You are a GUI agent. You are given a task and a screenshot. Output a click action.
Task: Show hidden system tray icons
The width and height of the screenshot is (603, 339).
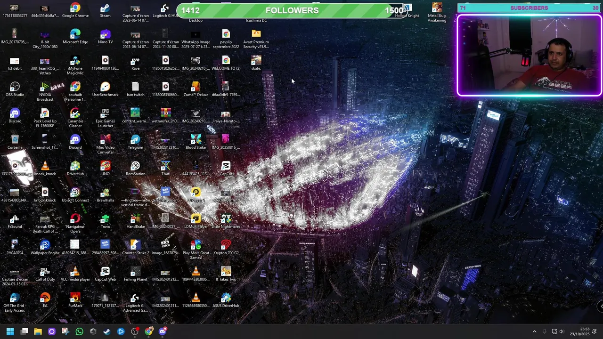tap(534, 331)
